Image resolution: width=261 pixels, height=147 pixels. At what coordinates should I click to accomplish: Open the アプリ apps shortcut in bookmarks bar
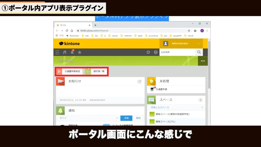[x=60, y=36]
